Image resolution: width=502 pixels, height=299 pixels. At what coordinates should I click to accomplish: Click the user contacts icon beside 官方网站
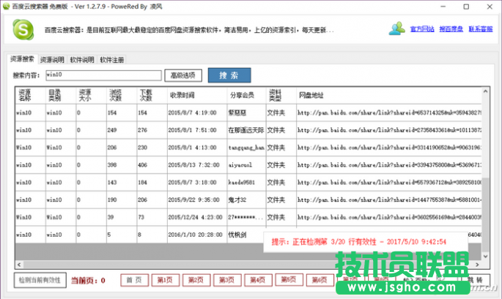[x=397, y=29]
